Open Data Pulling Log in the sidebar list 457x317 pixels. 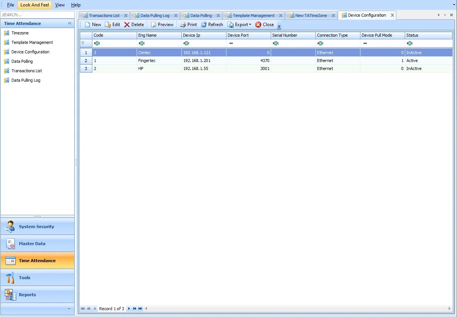pos(26,80)
